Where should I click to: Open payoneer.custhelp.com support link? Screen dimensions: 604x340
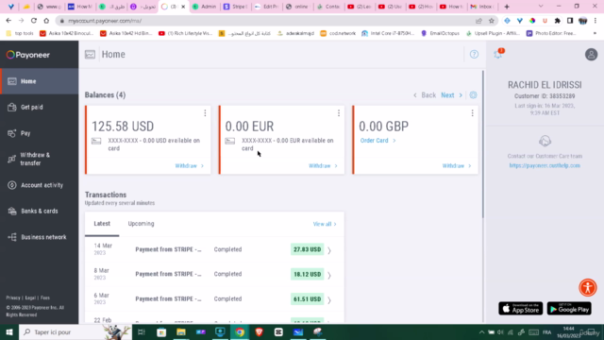pos(545,165)
